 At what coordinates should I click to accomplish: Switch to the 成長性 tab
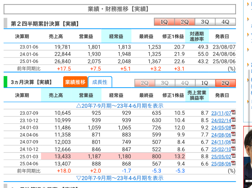[100, 82]
